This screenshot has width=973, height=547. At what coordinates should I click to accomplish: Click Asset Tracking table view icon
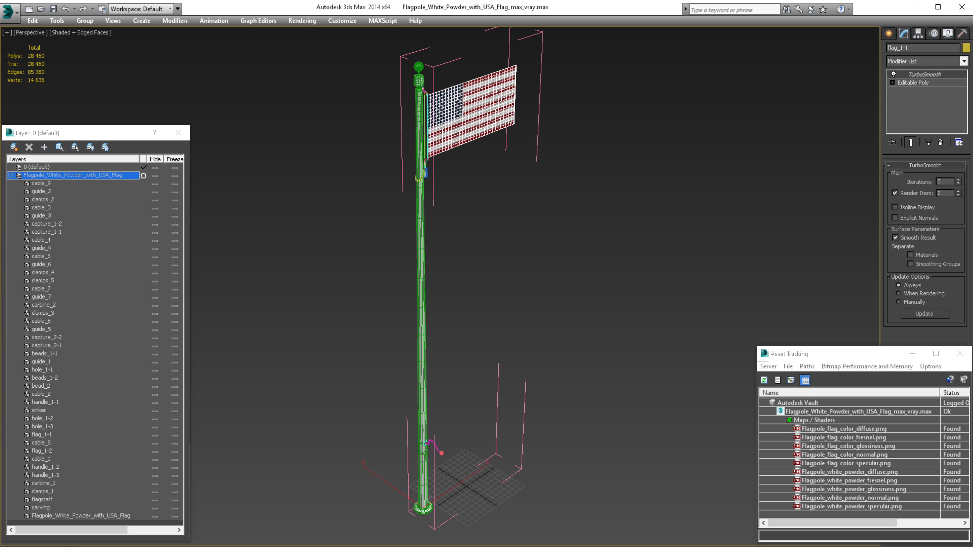(x=805, y=380)
